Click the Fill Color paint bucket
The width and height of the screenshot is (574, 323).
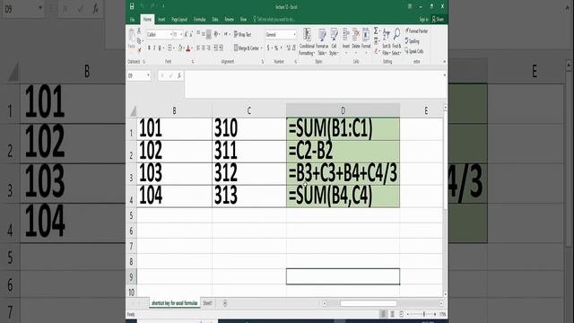tap(180, 48)
